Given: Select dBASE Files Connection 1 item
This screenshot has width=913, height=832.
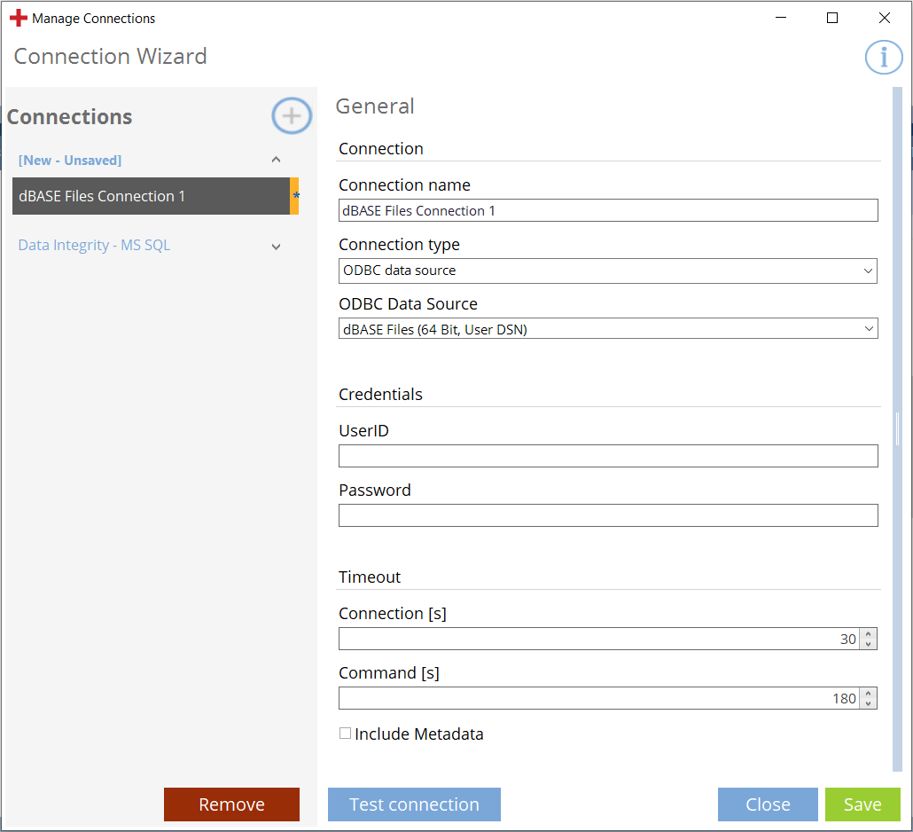Looking at the screenshot, I should 151,196.
